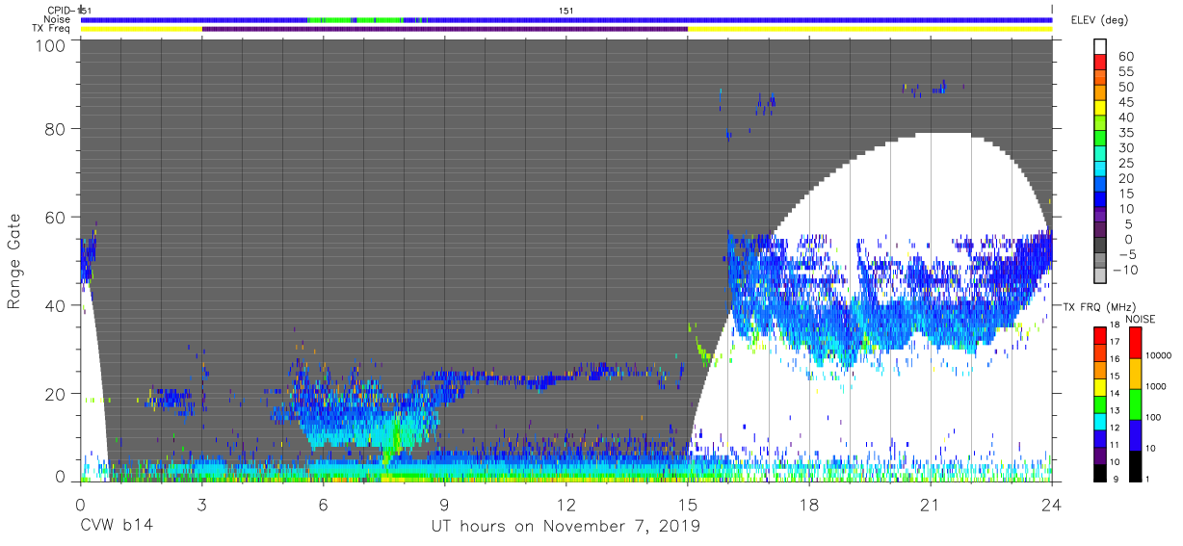The height and width of the screenshot is (546, 1183).
Task: Click the '24' tick on the UT hours axis
Action: click(x=1051, y=504)
